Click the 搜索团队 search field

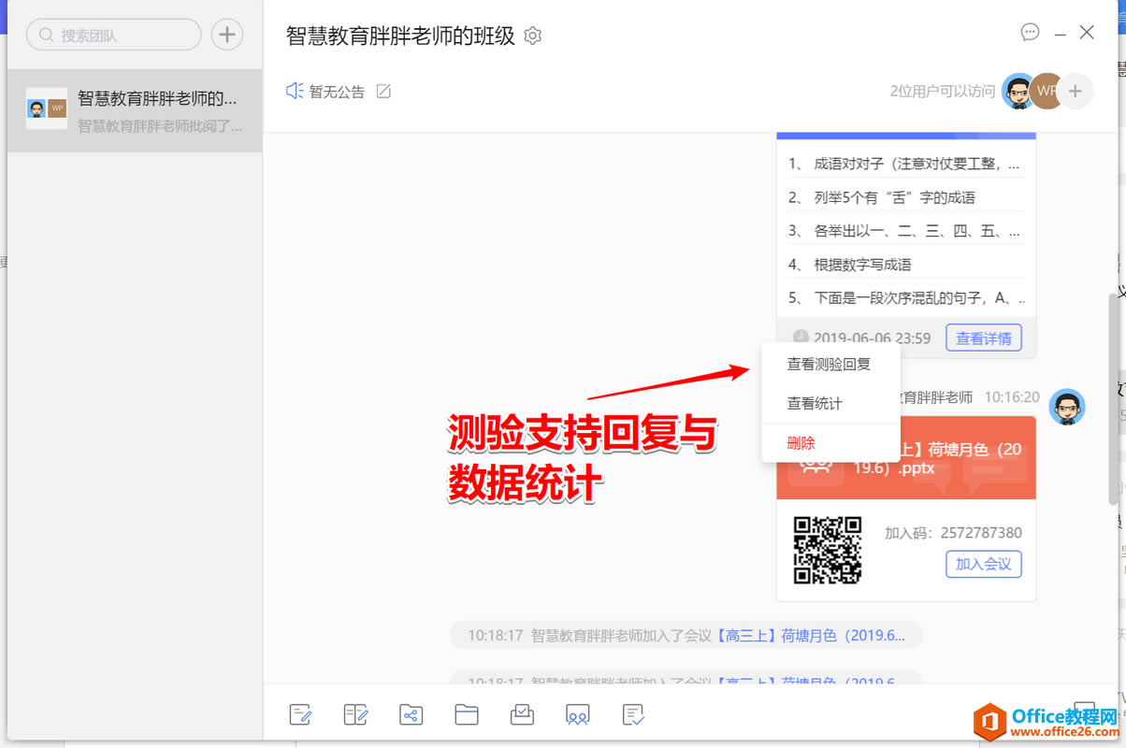pos(114,36)
